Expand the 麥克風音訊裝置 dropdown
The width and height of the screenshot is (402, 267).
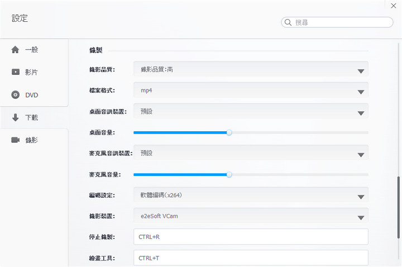pos(251,153)
